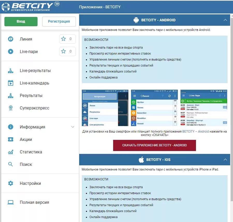Open Акции in the sidebar
Viewport: 233px width, 222px height.
coord(26,140)
